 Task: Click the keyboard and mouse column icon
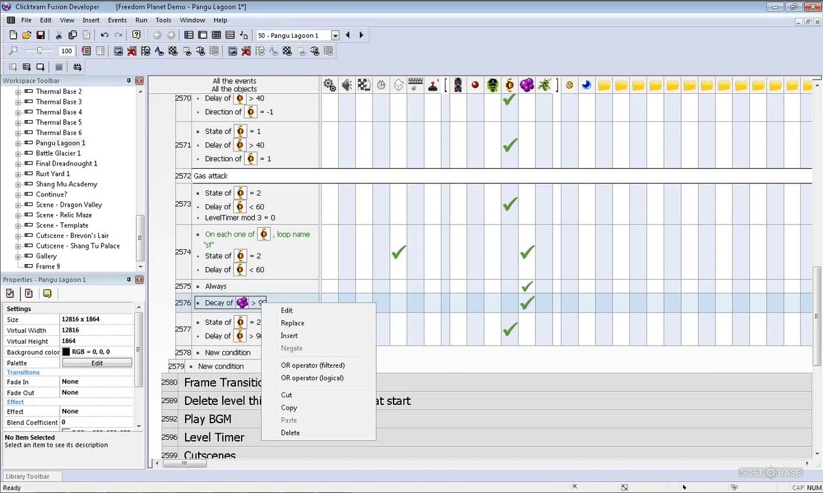pos(416,85)
